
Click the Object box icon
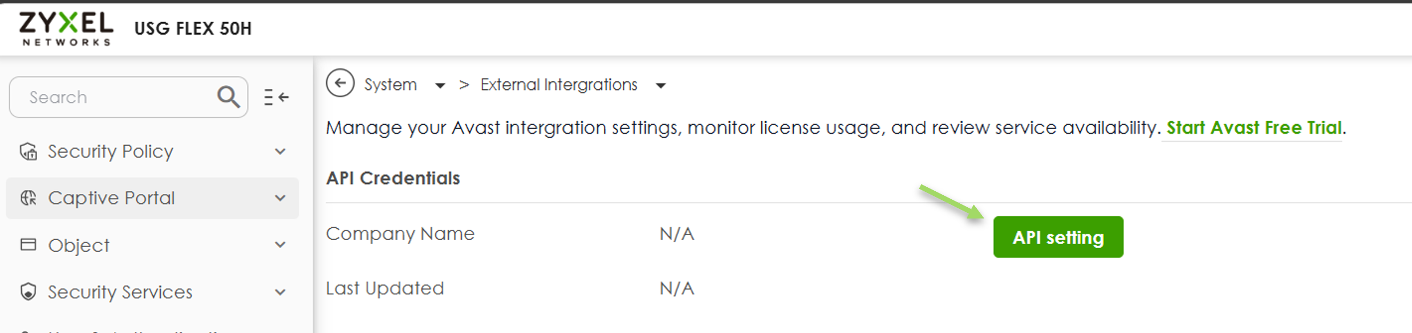click(x=28, y=245)
